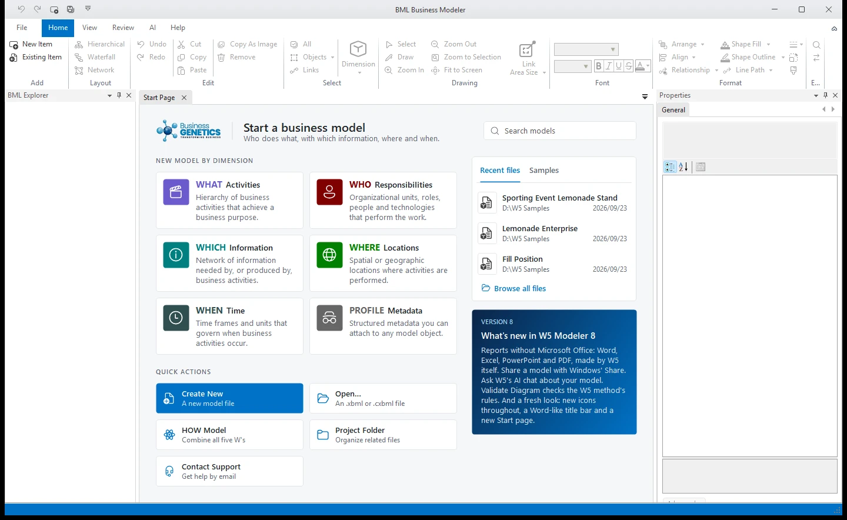Click the New Item icon
Screen dimensions: 847x520
point(14,45)
